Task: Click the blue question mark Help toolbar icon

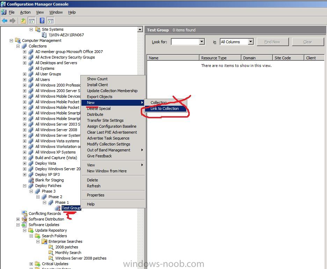Action: (42, 21)
